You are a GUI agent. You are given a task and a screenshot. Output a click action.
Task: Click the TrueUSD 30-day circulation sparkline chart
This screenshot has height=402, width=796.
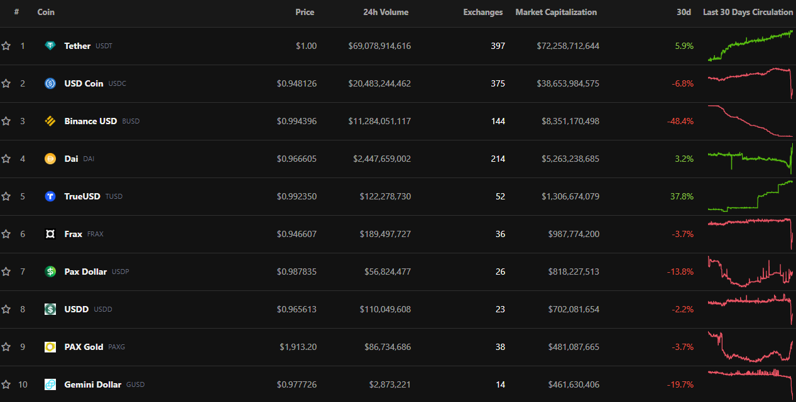coord(750,196)
